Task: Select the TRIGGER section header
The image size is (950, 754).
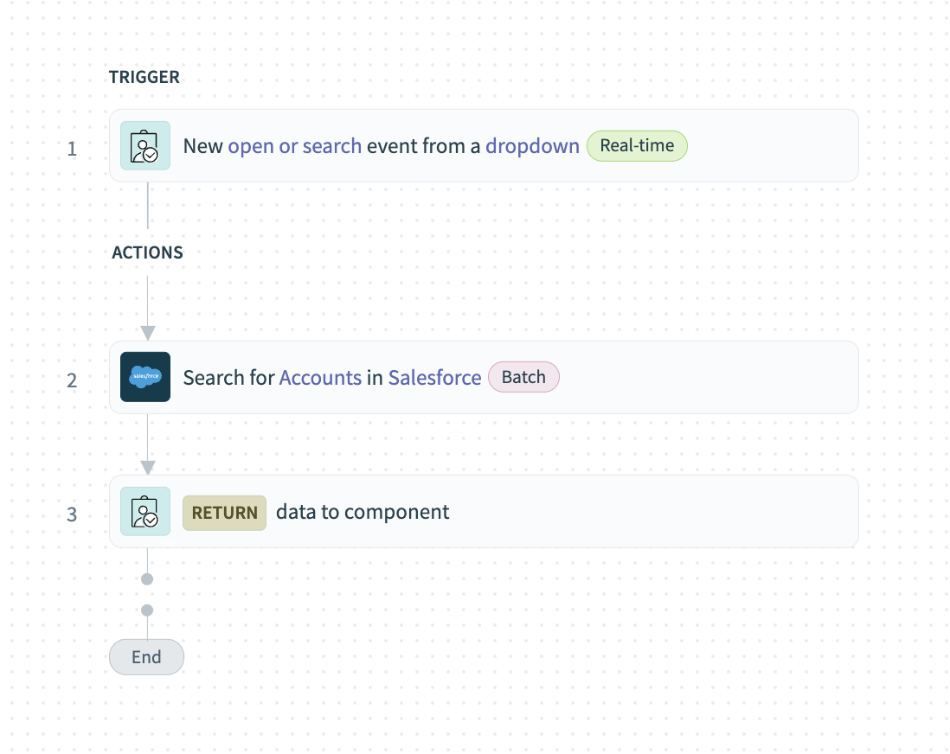Action: coord(144,77)
